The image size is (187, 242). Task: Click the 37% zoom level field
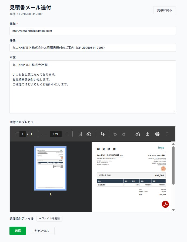pos(56,134)
